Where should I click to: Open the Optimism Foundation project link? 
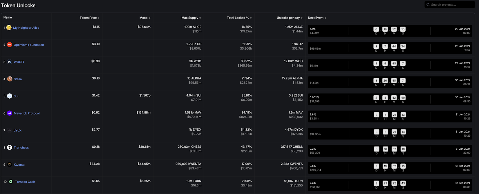point(29,45)
